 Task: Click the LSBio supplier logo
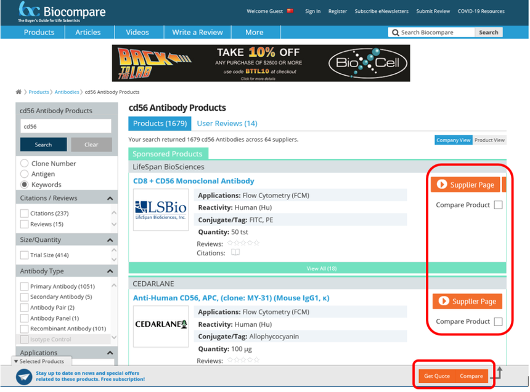click(161, 209)
